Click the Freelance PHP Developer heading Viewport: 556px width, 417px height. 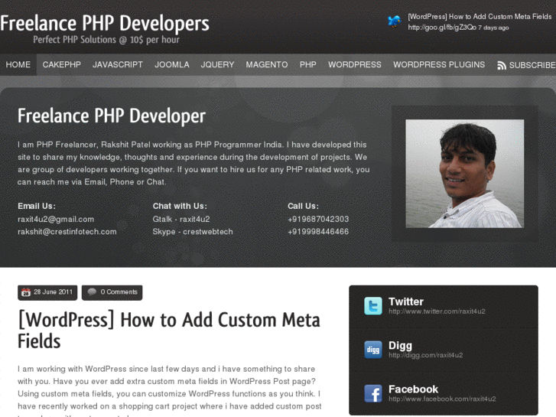click(x=112, y=116)
